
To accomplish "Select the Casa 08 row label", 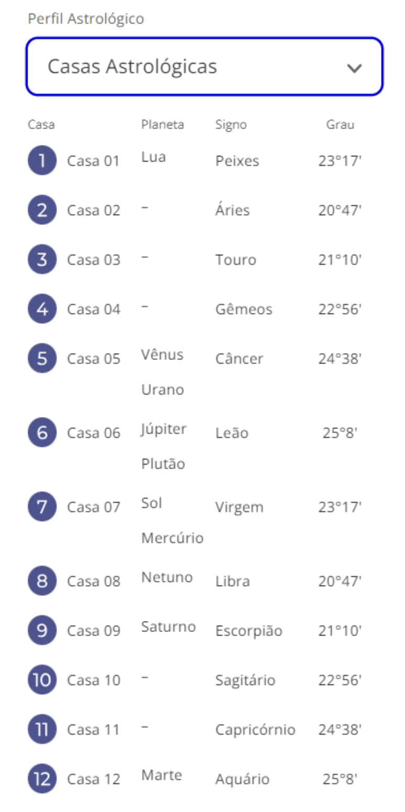I will tap(94, 581).
